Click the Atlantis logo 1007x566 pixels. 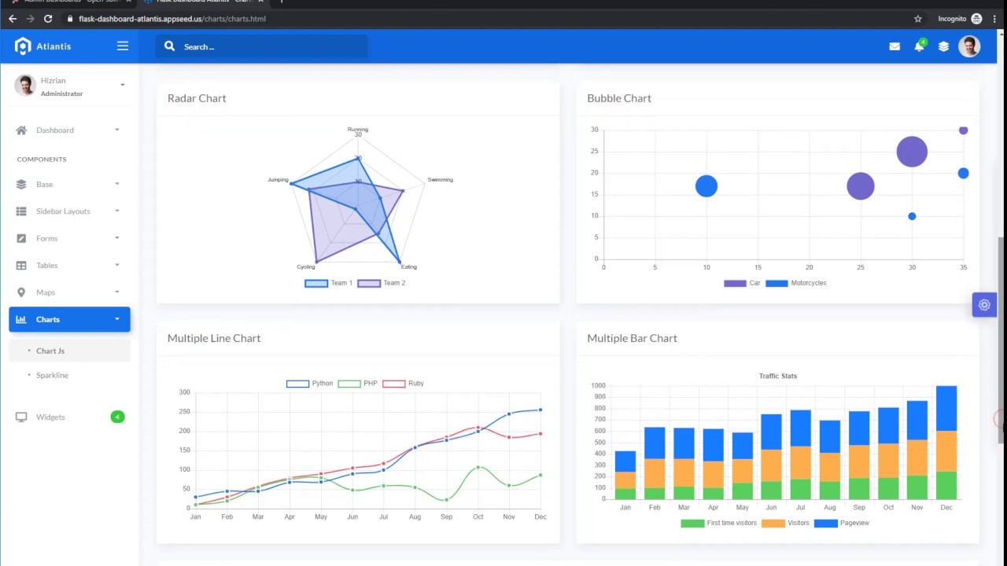click(x=43, y=46)
